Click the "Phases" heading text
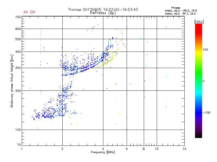Viewport: 217px width, 162px height. (x=175, y=8)
